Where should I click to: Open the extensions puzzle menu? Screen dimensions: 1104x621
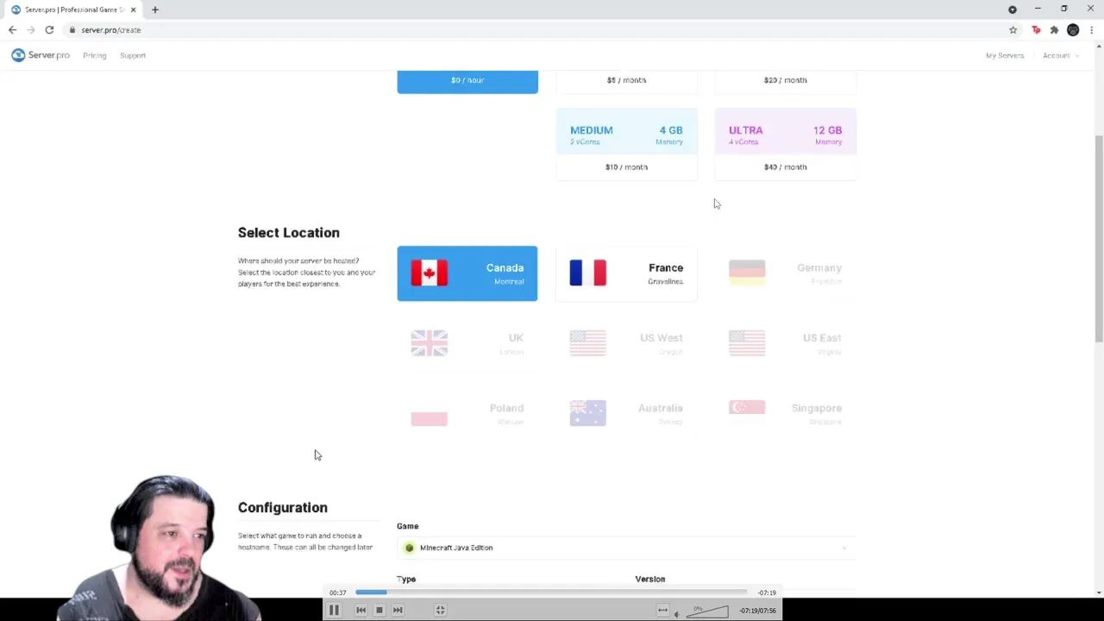(x=1054, y=30)
